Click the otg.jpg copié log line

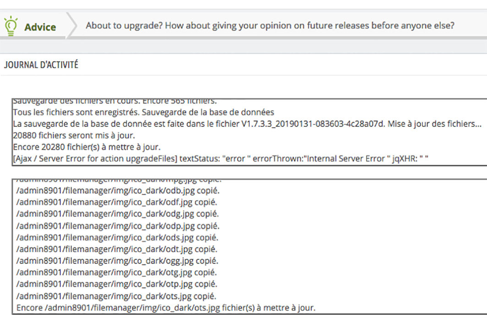pos(116,272)
